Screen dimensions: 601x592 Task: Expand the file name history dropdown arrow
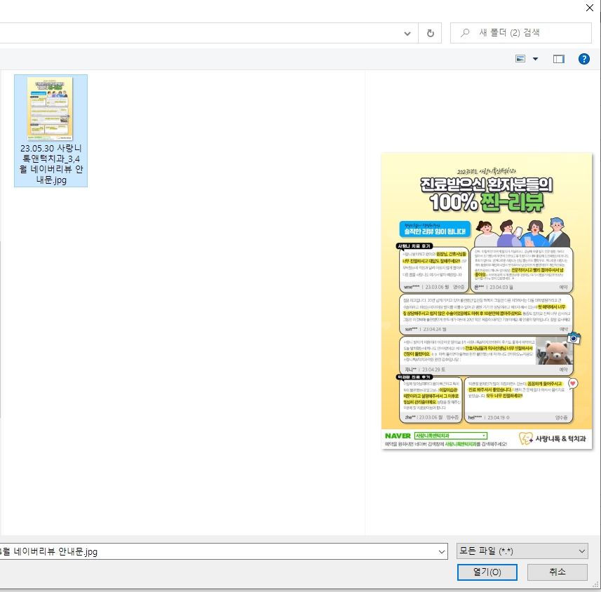pos(440,551)
